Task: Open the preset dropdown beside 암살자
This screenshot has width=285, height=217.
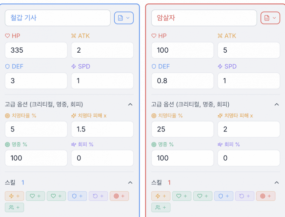Action: point(270,18)
